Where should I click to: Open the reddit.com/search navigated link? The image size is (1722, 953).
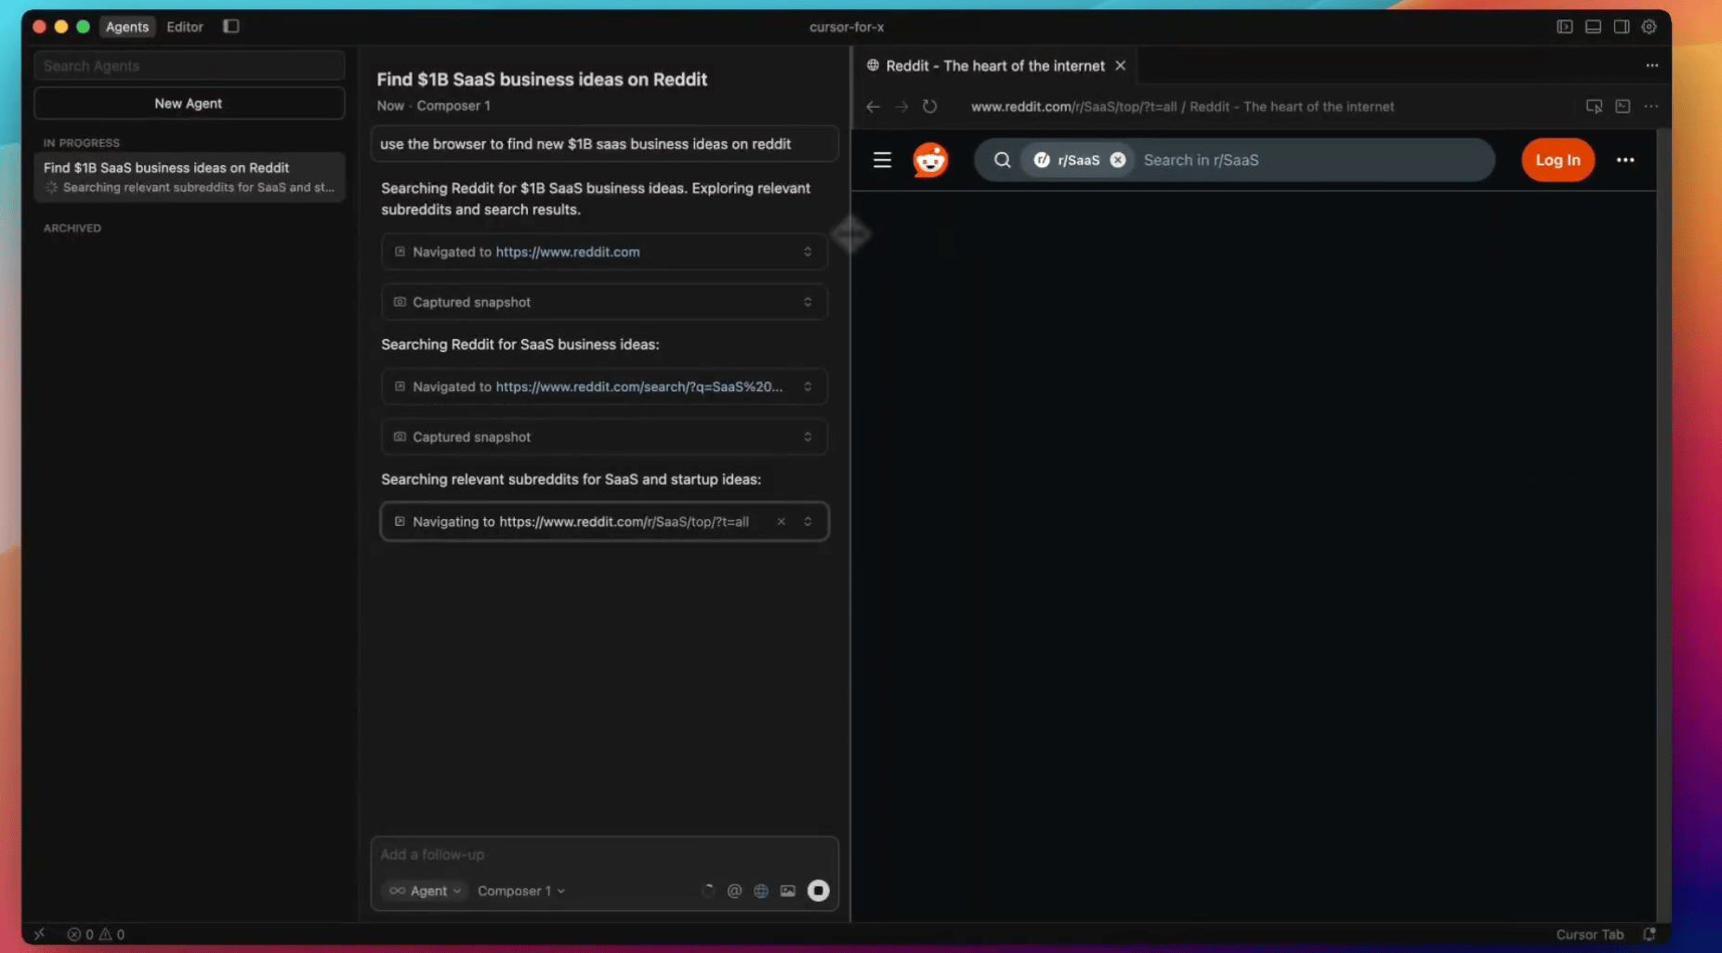point(638,386)
